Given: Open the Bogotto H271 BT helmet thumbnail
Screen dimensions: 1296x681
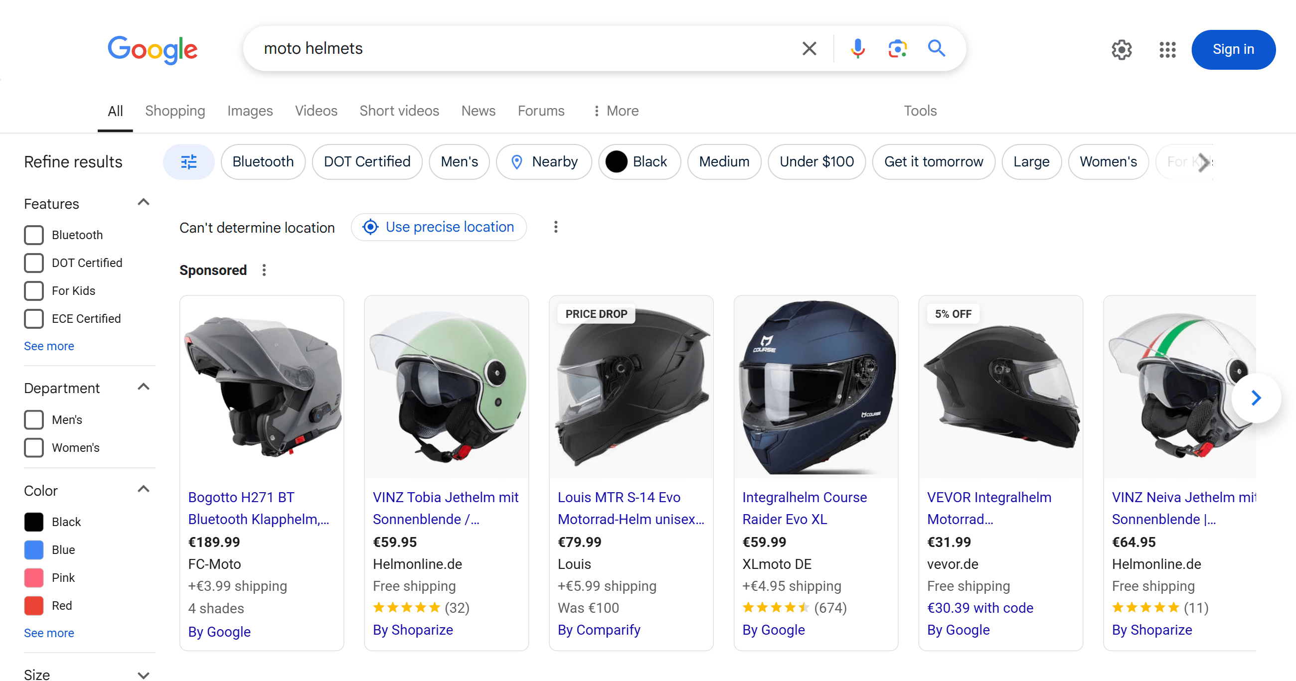Looking at the screenshot, I should point(262,386).
